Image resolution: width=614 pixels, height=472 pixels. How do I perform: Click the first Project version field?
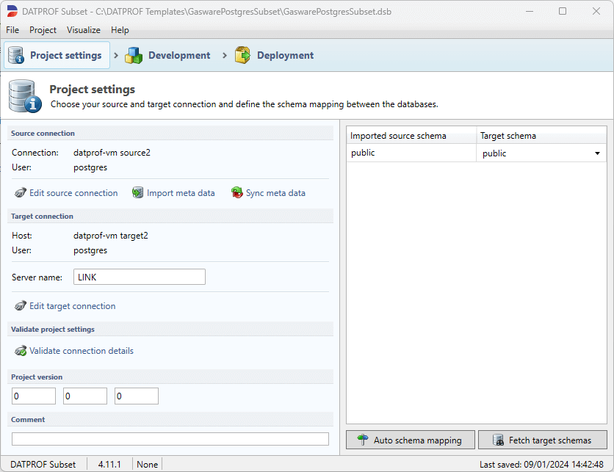pyautogui.click(x=33, y=395)
